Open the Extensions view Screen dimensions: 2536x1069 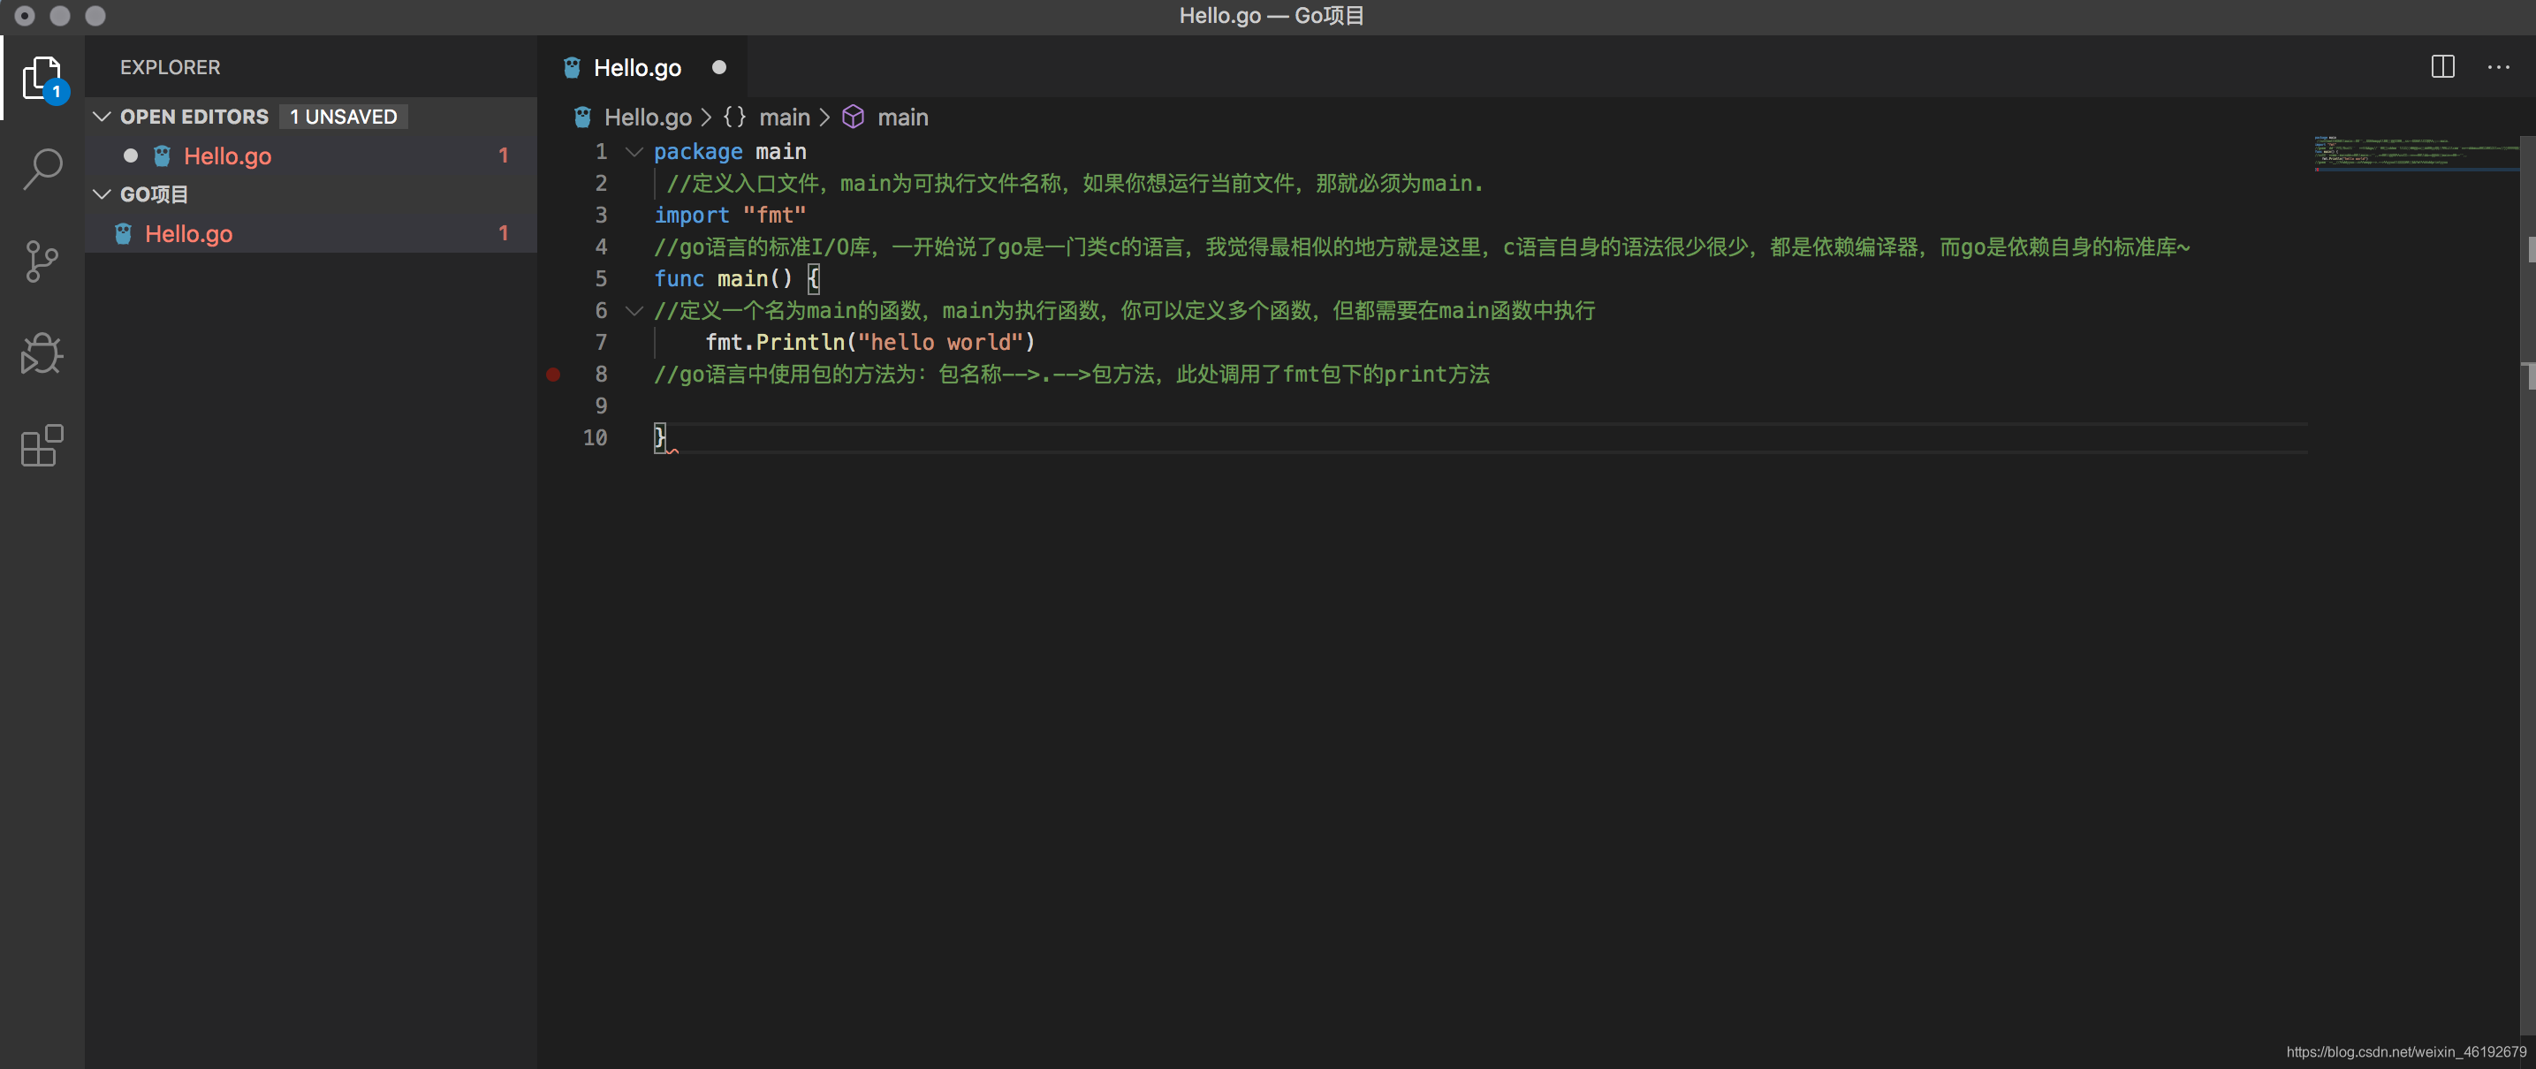[x=42, y=446]
